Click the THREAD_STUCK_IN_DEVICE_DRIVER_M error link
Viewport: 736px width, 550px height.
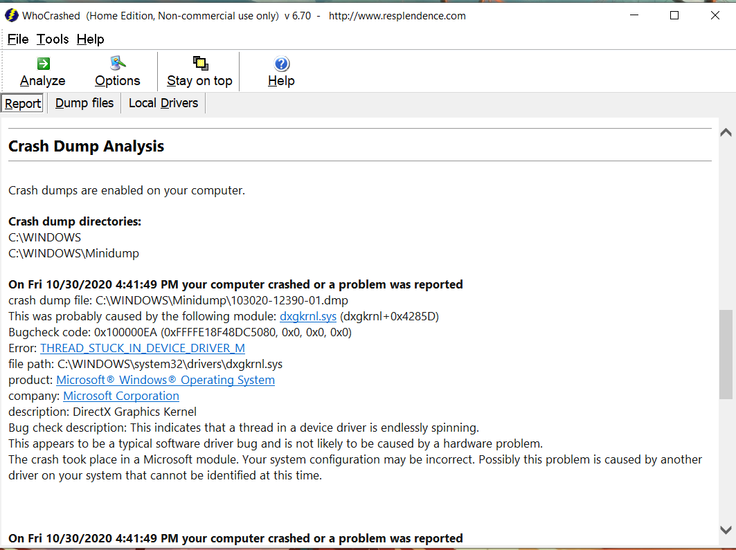tap(142, 348)
